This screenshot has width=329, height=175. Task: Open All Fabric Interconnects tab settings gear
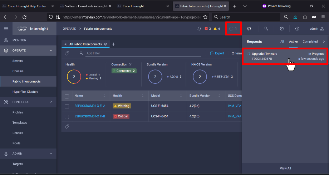click(106, 44)
